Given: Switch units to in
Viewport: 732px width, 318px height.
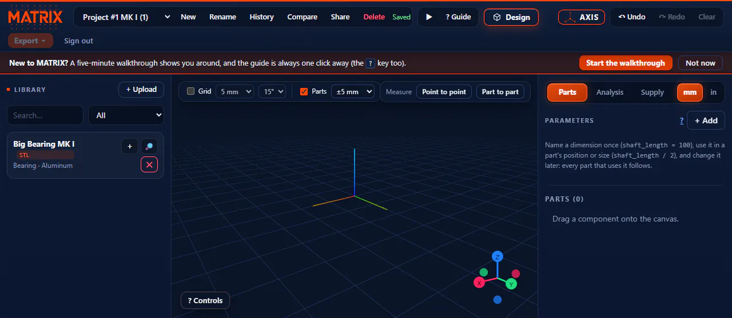Looking at the screenshot, I should pyautogui.click(x=713, y=92).
